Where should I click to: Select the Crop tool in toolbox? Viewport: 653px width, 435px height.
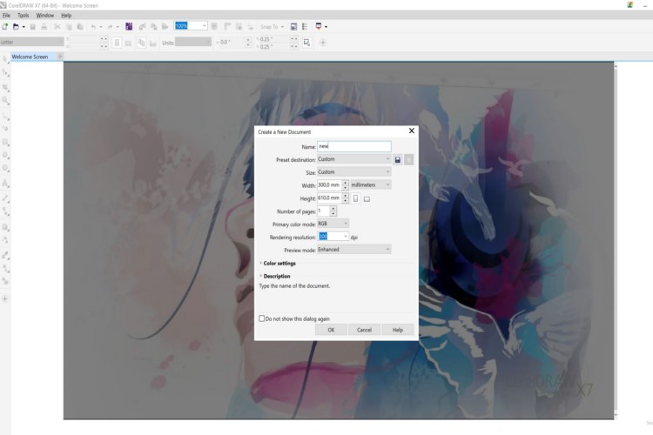click(5, 87)
